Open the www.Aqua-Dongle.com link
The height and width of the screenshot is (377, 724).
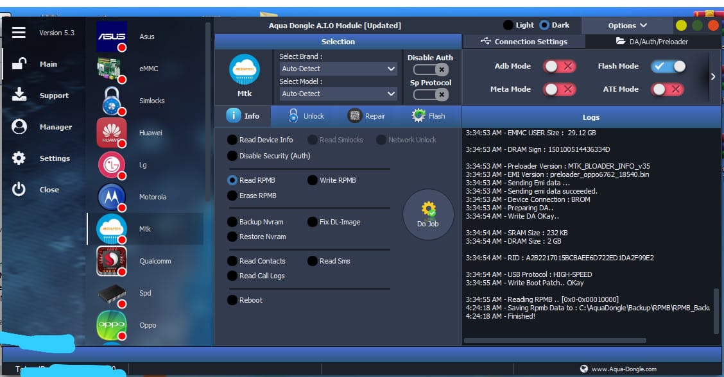(624, 369)
